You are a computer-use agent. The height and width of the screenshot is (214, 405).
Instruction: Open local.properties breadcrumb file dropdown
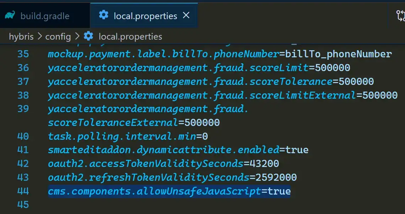(x=130, y=36)
